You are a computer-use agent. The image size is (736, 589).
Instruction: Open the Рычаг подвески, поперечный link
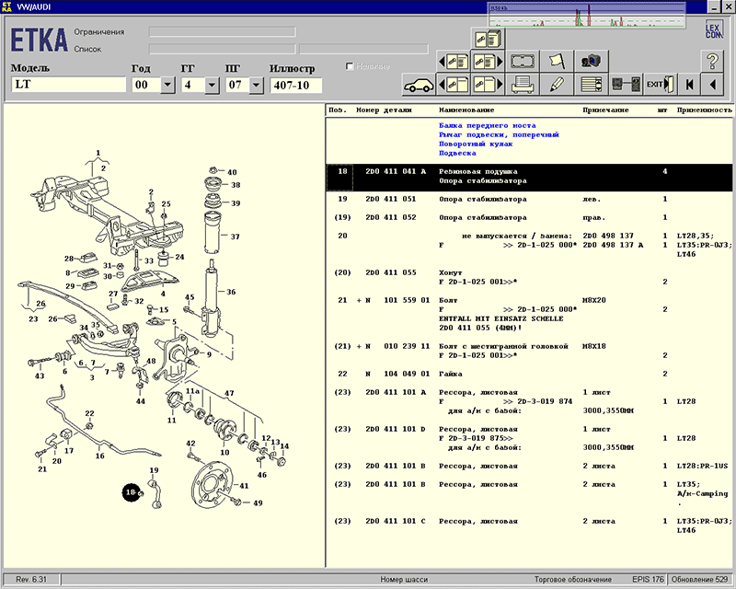click(499, 134)
